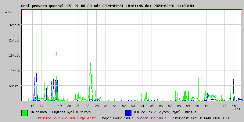Click the 11 hour marker on the x-axis
Image resolution: width=244 pixels, height=122 pixels.
(206, 106)
